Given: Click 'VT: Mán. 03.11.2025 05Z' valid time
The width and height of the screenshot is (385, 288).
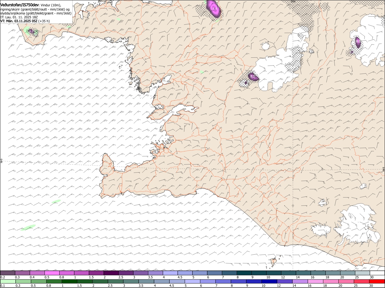Looking at the screenshot, I should (x=19, y=21).
